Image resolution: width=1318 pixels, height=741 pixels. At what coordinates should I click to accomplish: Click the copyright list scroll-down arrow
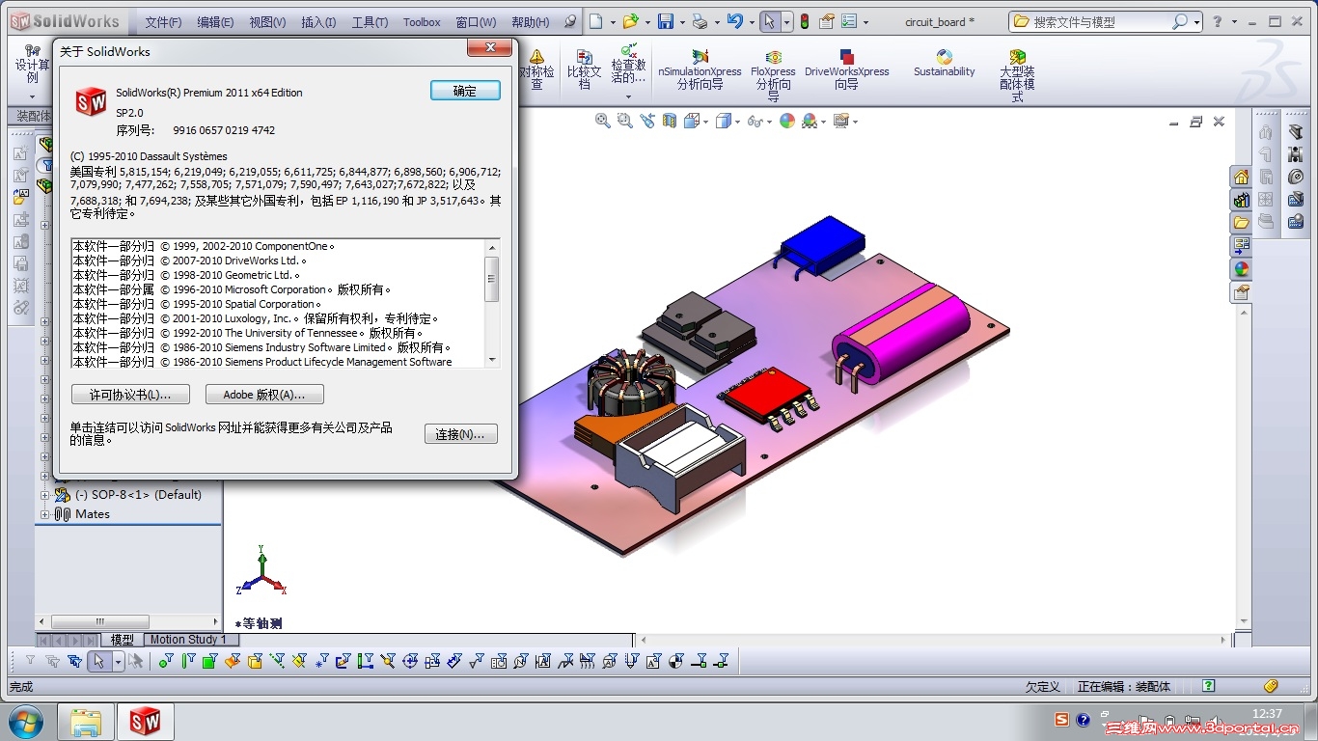point(492,360)
